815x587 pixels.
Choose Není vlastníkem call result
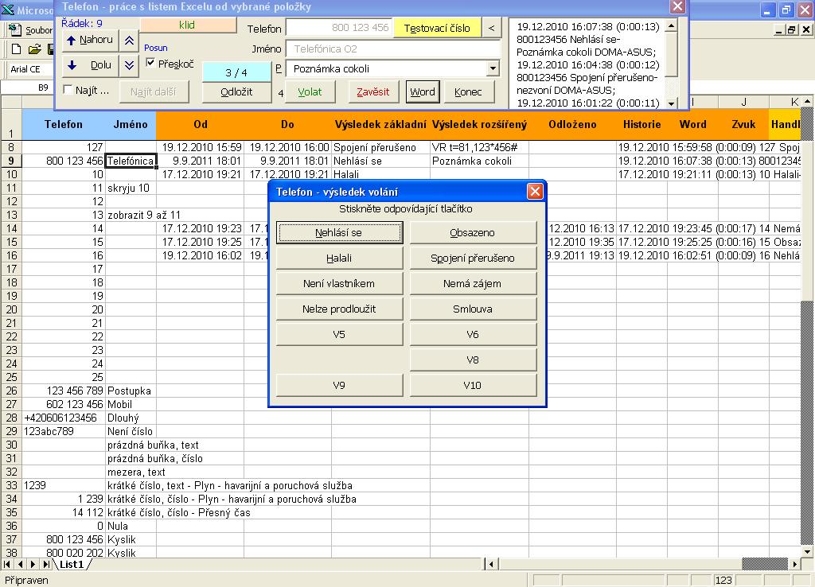(x=339, y=284)
